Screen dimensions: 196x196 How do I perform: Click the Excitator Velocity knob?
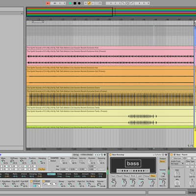pyautogui.click(x=22, y=161)
